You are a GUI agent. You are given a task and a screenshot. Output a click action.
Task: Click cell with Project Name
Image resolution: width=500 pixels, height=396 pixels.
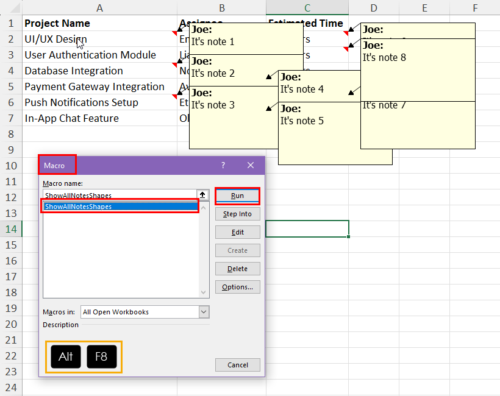(x=99, y=23)
